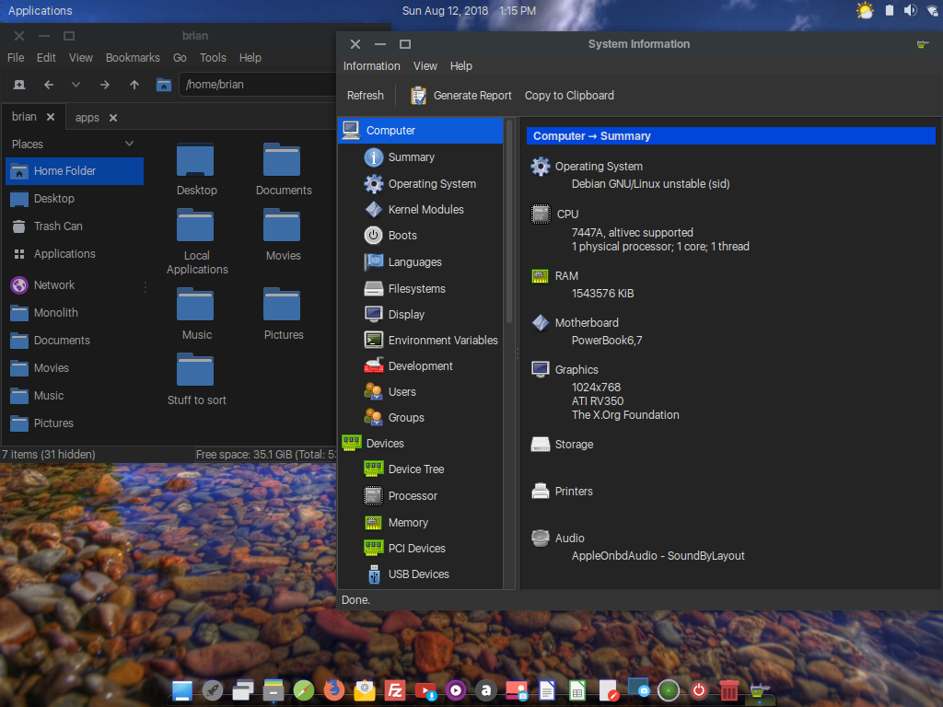Go to home folder via toolbar icon
943x707 pixels.
pos(164,85)
